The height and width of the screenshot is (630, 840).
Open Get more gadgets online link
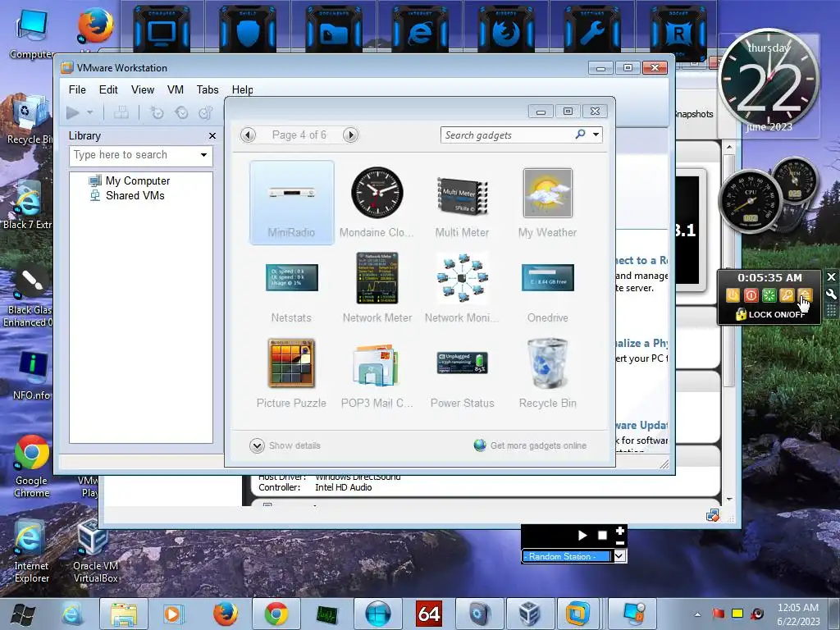pos(531,445)
